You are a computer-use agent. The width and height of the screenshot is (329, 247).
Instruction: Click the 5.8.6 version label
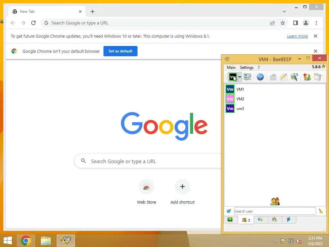[316, 67]
